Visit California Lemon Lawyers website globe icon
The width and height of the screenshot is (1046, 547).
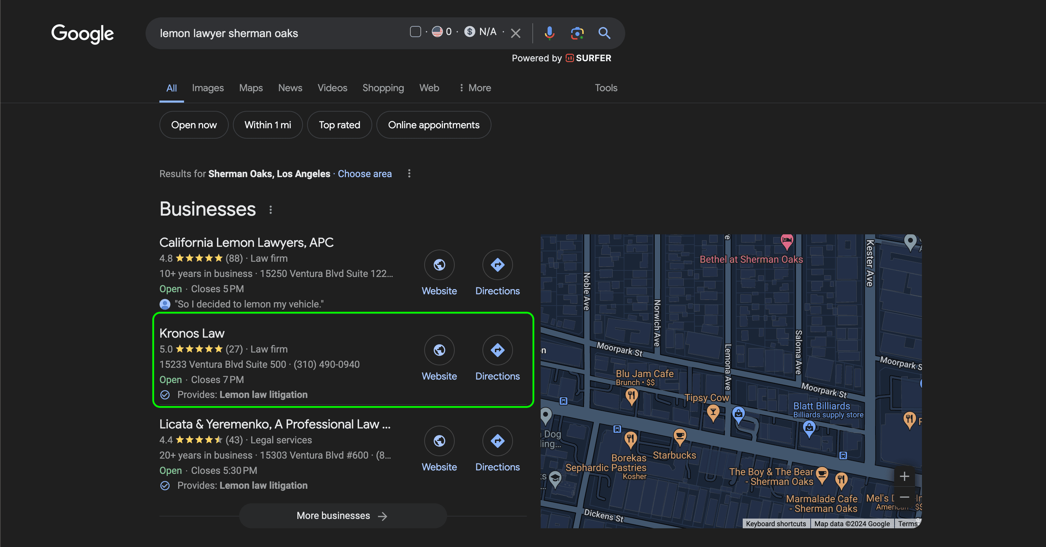click(439, 265)
